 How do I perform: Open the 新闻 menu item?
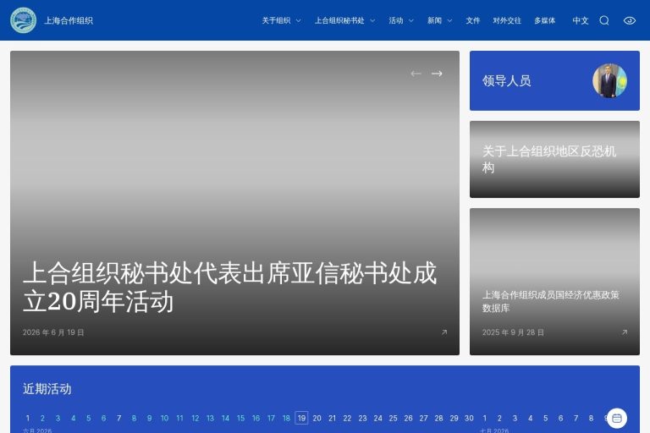(434, 20)
